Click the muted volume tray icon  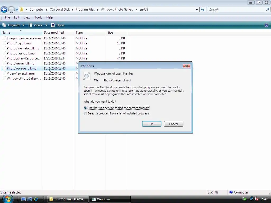pyautogui.click(x=256, y=199)
